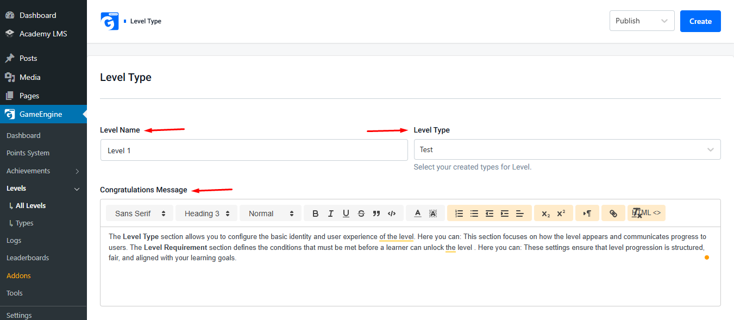Collapse the Levels submenu chevron
The image size is (734, 320).
pos(77,189)
